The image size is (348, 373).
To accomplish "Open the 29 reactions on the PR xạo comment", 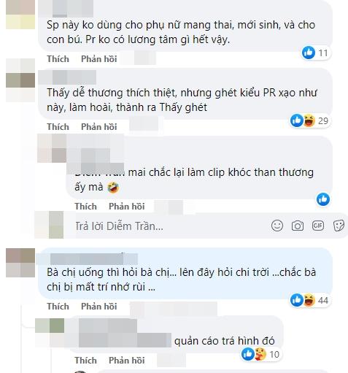I will (x=309, y=120).
